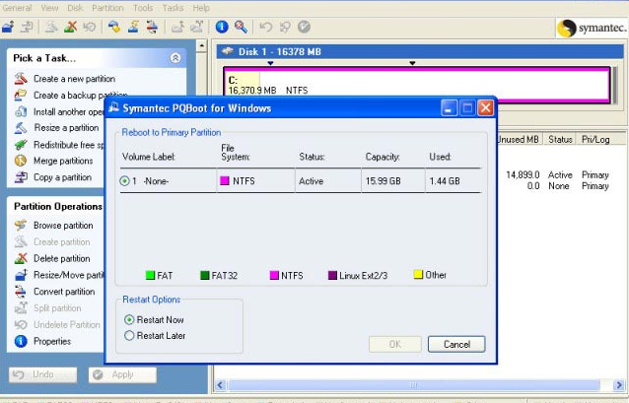The image size is (629, 403).
Task: Click the blue info icon in toolbar
Action: pyautogui.click(x=222, y=27)
